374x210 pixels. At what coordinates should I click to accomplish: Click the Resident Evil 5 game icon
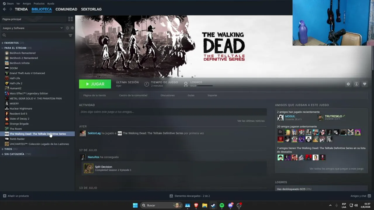pyautogui.click(x=7, y=114)
